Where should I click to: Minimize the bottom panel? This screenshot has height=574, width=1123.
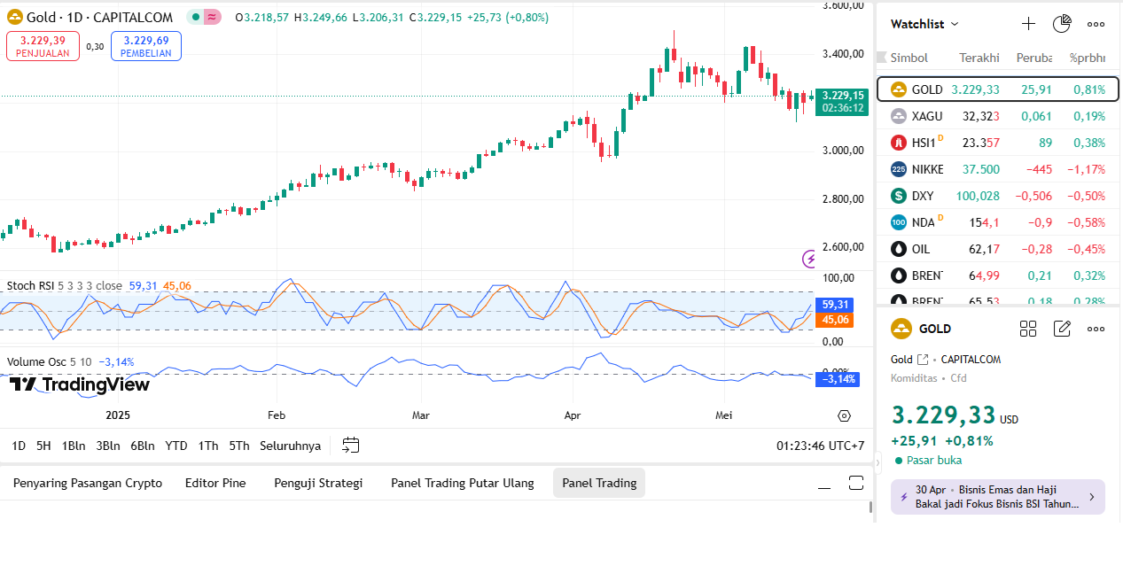(x=824, y=484)
